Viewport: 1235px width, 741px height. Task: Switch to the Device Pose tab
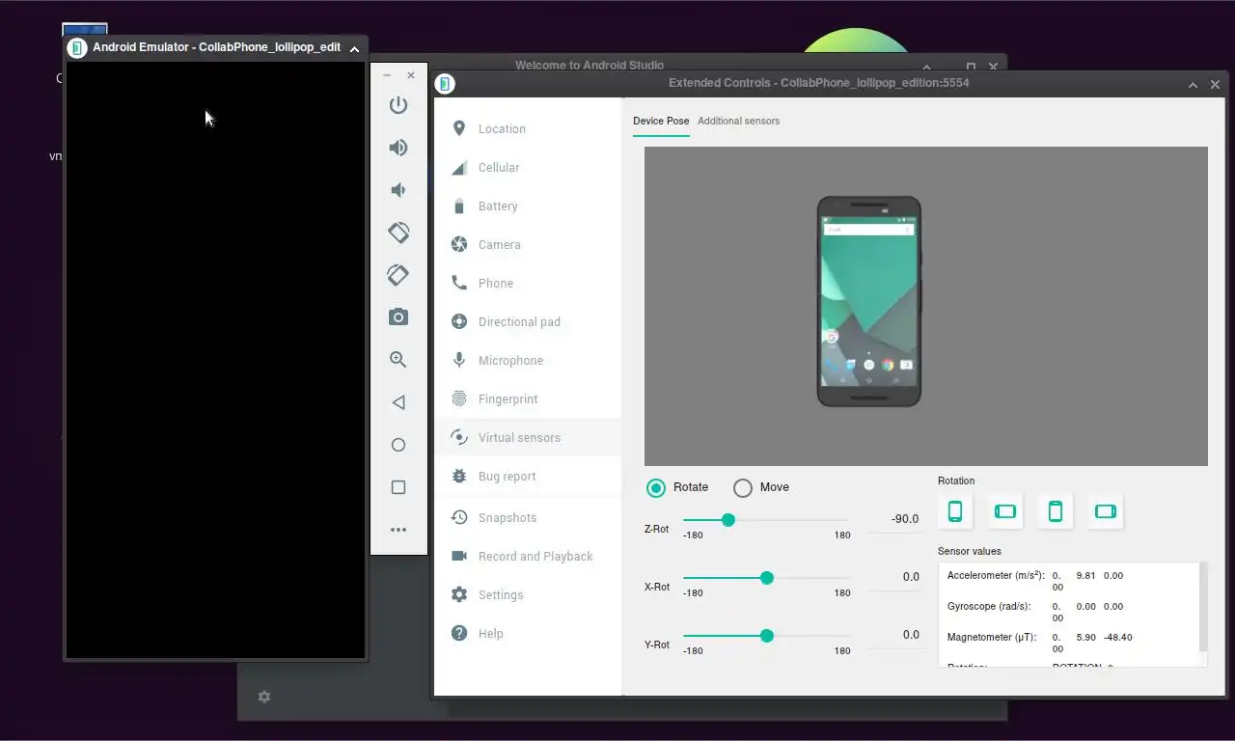(x=661, y=121)
